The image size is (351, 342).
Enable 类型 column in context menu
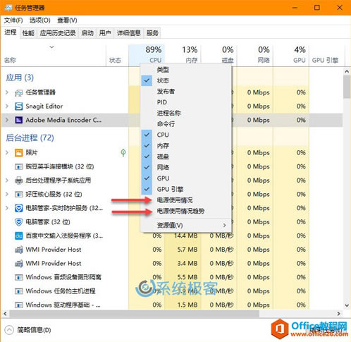(x=185, y=70)
